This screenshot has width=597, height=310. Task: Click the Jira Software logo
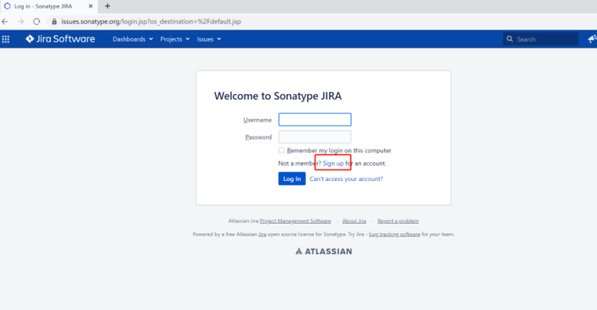60,39
